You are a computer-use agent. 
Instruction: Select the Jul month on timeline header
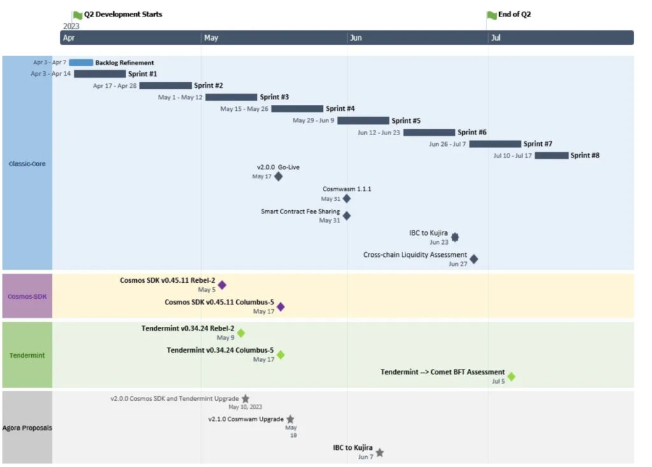(495, 38)
